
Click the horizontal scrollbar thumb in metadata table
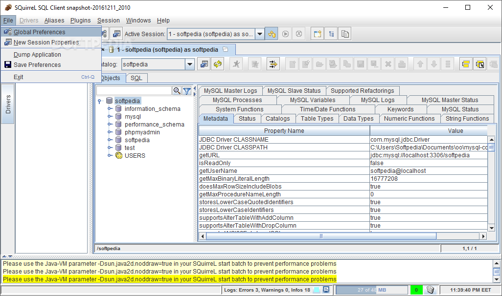tap(321, 236)
